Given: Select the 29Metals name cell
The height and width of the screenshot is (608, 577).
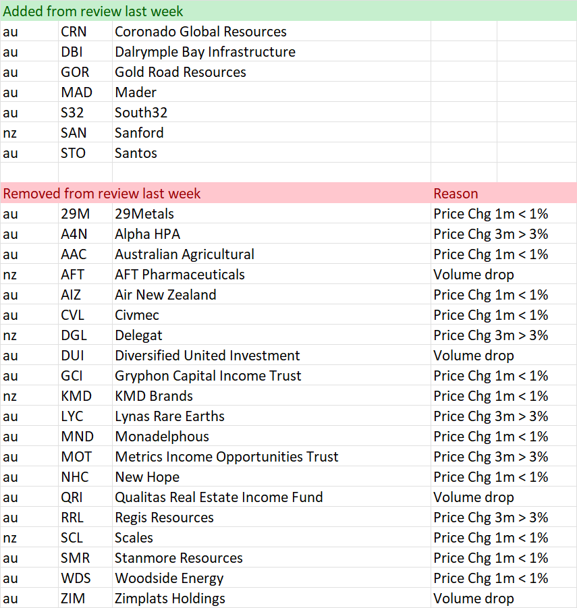Looking at the screenshot, I should pyautogui.click(x=271, y=214).
